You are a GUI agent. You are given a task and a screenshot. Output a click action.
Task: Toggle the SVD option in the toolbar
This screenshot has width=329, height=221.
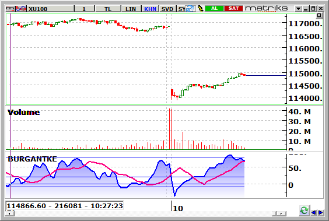(x=167, y=9)
